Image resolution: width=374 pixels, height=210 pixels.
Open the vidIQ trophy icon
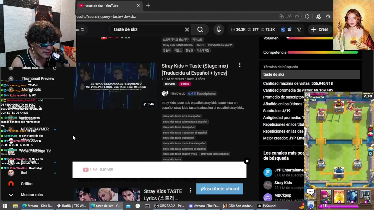[299, 29]
